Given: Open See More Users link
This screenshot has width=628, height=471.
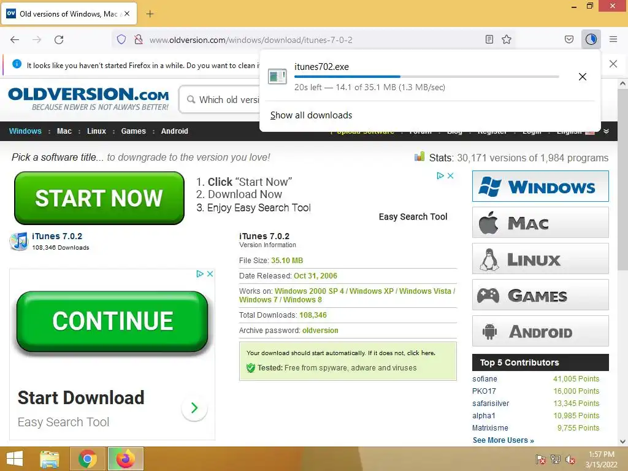Looking at the screenshot, I should (504, 440).
